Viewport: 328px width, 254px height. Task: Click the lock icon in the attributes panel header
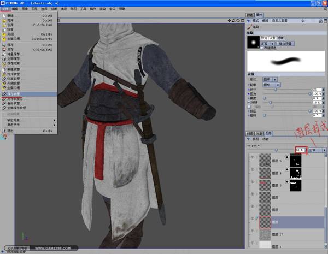[x=320, y=20]
